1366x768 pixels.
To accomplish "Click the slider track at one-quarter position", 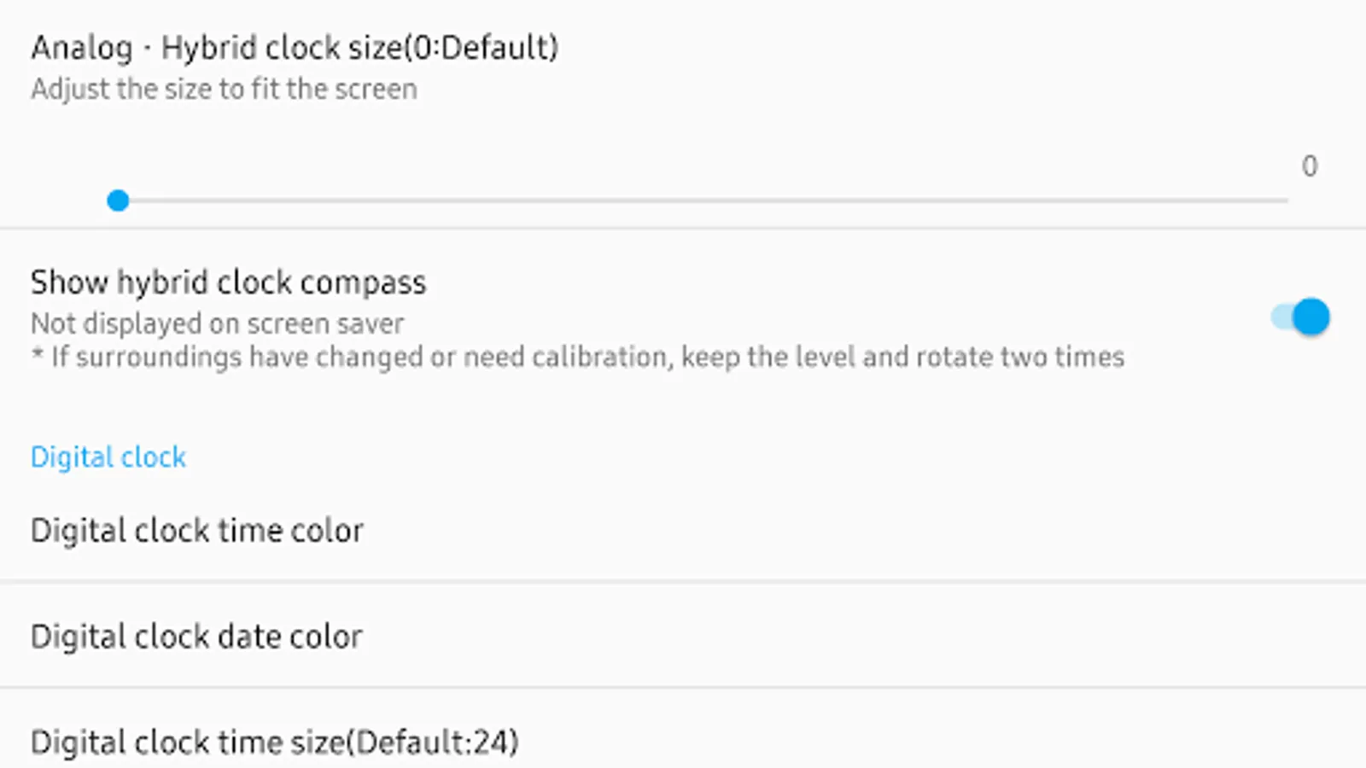I will pyautogui.click(x=411, y=201).
